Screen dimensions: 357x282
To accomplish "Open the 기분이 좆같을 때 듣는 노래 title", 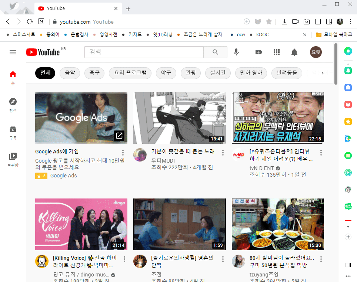I will (x=183, y=151).
